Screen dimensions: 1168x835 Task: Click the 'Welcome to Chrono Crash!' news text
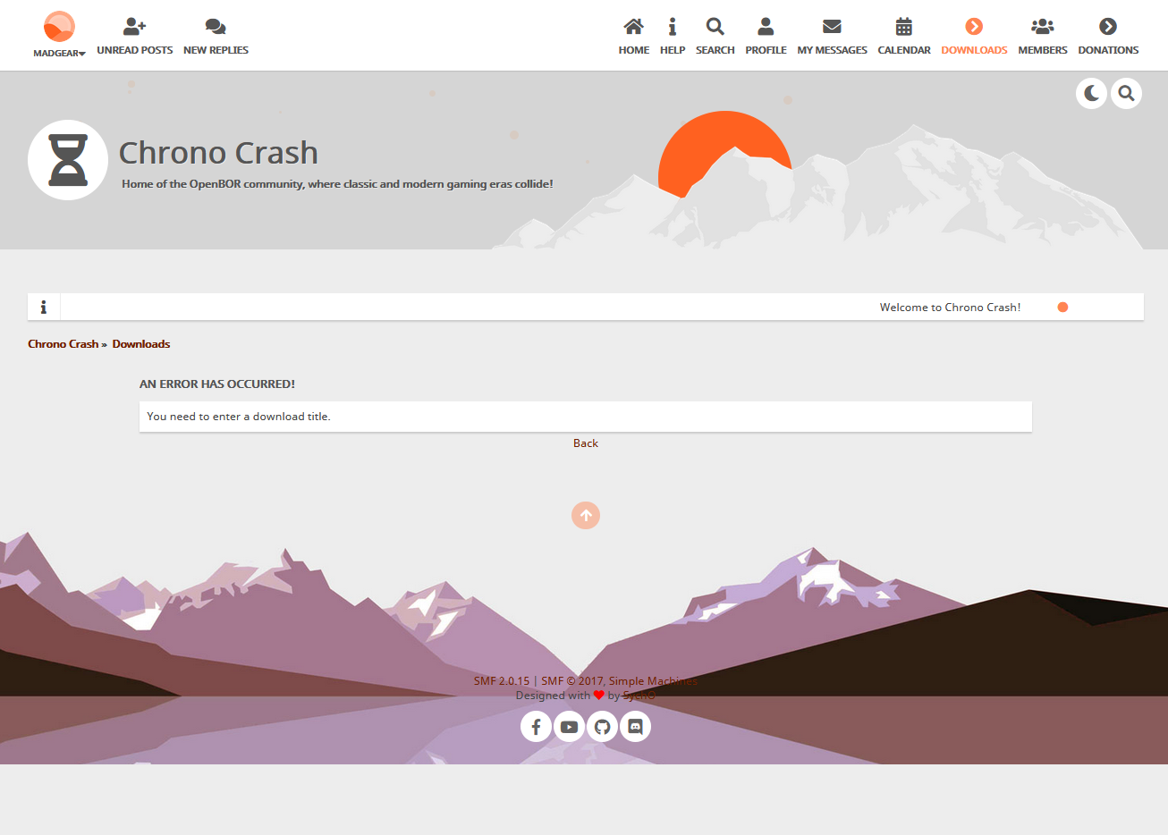[x=950, y=308]
